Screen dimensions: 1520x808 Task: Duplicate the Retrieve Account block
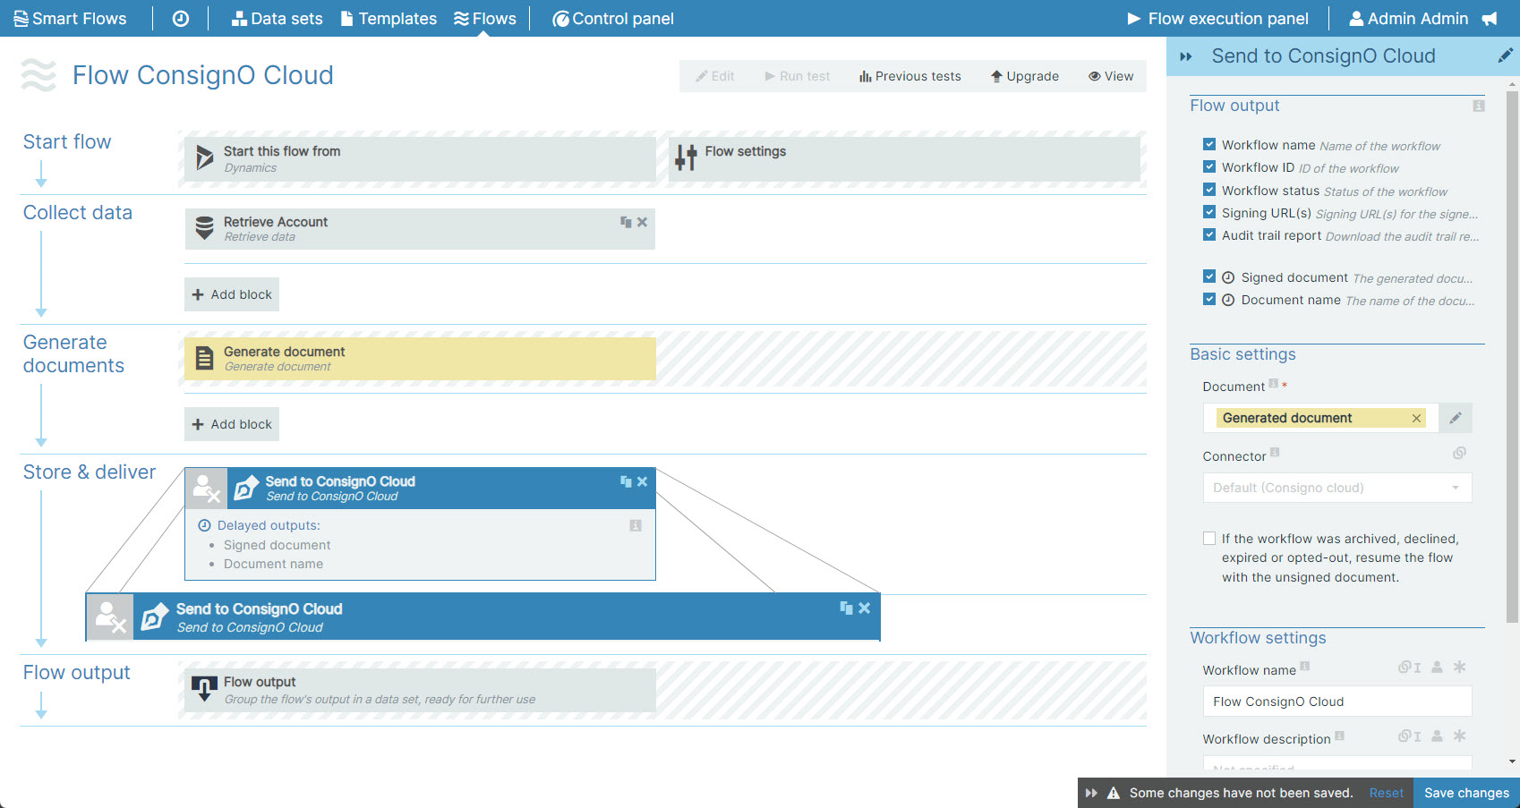626,222
